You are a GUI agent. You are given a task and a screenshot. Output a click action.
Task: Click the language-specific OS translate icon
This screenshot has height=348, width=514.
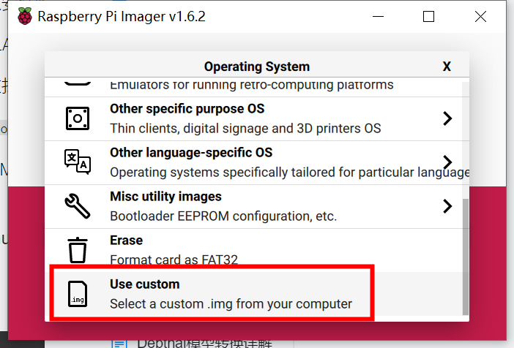(78, 162)
